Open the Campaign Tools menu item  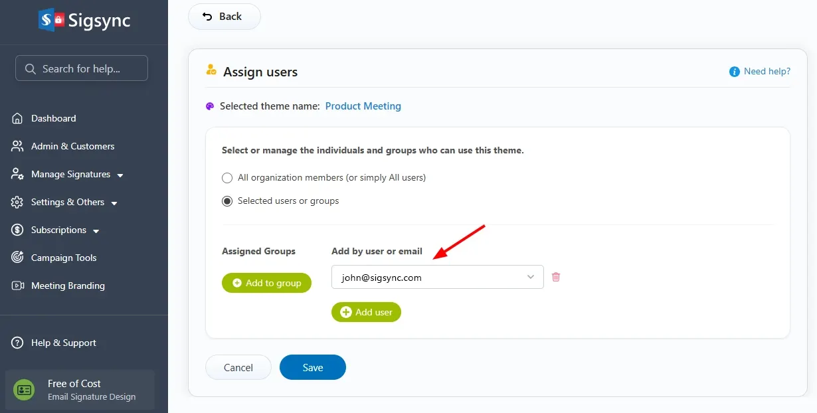(x=64, y=258)
